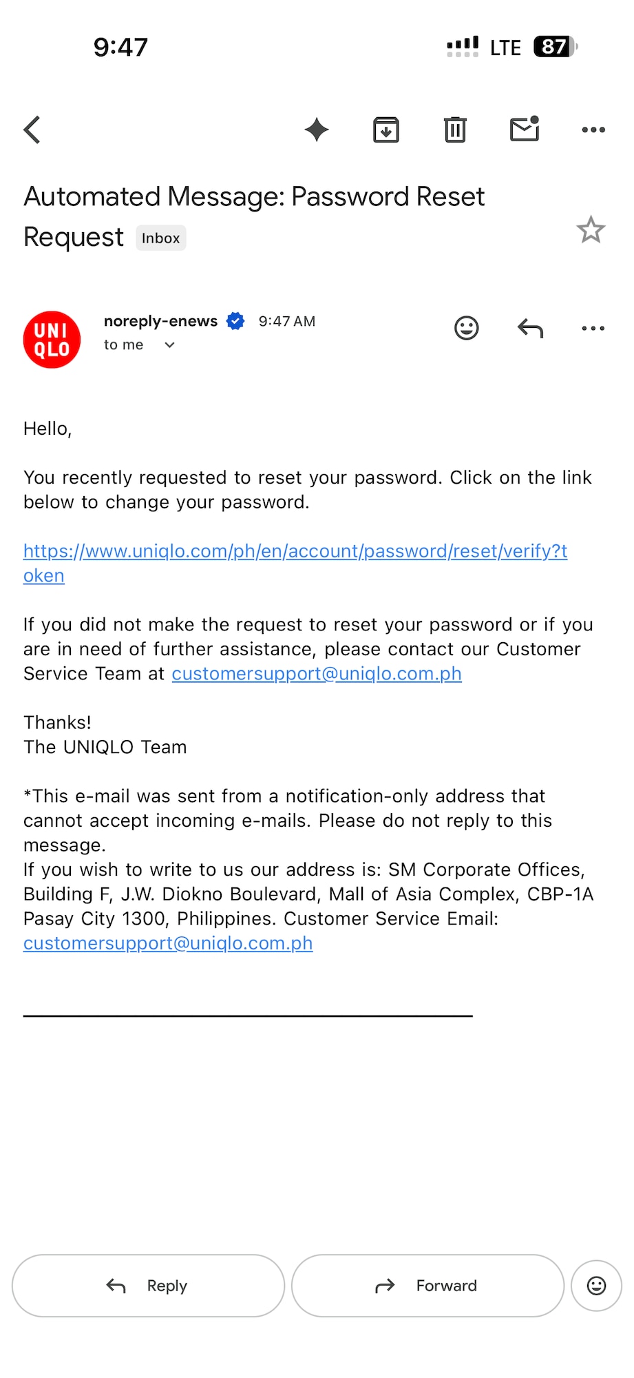This screenshot has height=1378, width=634.
Task: Tap the blue verified sender badge
Action: pos(235,321)
